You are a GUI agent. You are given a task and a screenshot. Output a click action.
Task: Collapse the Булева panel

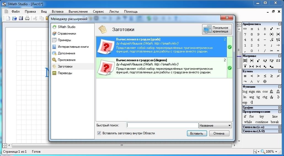[x=280, y=71]
